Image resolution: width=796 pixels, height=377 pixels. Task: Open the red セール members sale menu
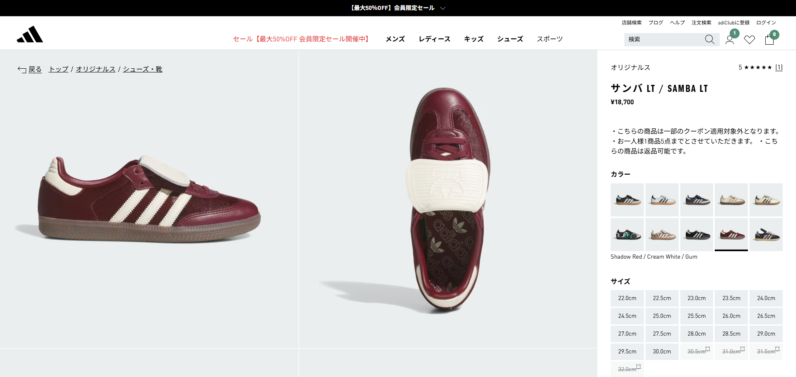tap(302, 39)
